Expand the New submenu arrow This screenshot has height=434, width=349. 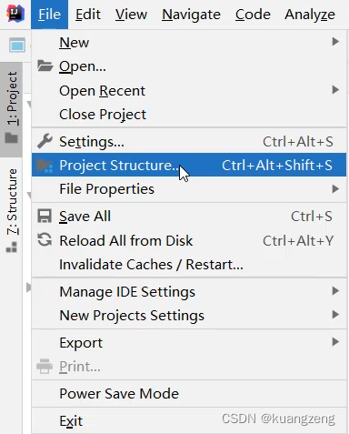coord(335,41)
